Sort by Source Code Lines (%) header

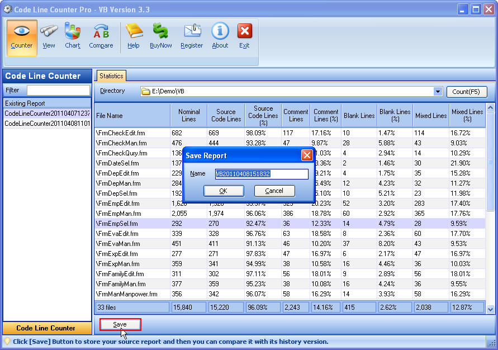click(x=263, y=116)
